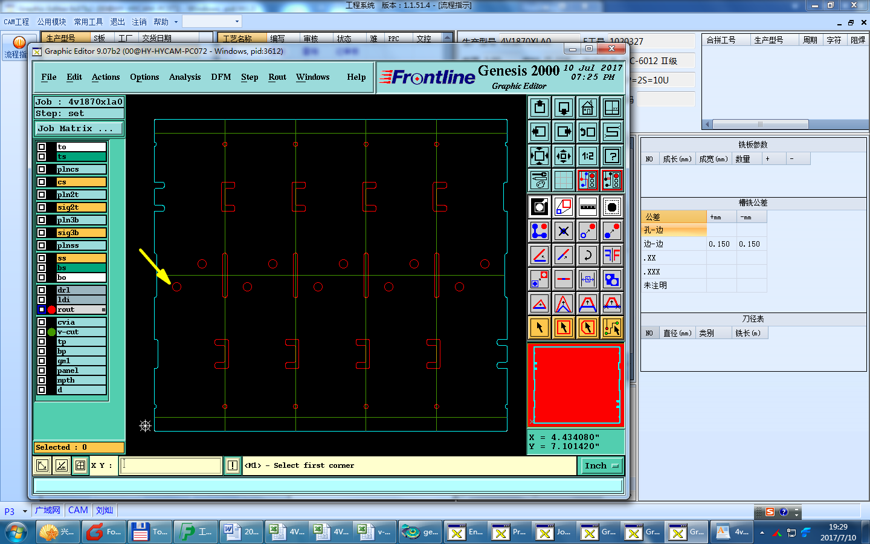Toggle the 'cs' layer checkbox
This screenshot has width=870, height=544.
(42, 182)
